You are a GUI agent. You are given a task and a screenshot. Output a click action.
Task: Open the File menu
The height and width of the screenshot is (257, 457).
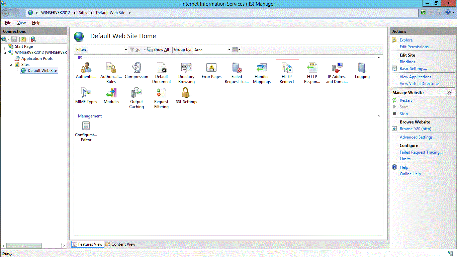coord(8,23)
